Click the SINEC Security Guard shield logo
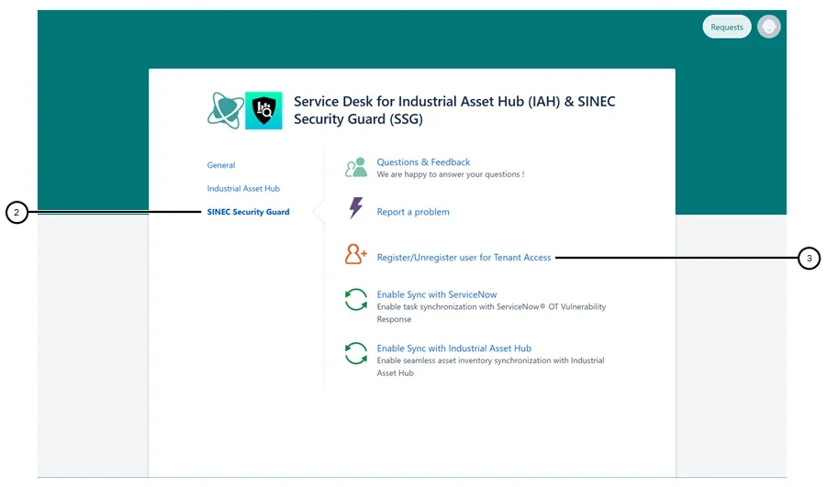Screen dimensions: 827x487 (263, 110)
